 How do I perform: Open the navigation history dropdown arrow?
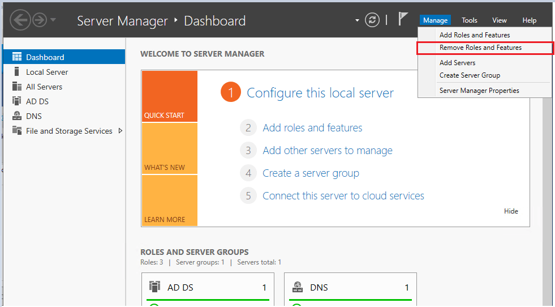[53, 20]
